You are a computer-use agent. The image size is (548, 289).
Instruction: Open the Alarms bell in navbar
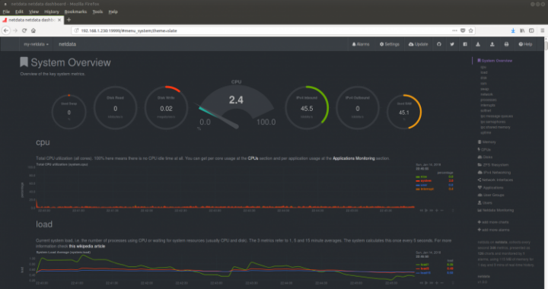point(360,44)
